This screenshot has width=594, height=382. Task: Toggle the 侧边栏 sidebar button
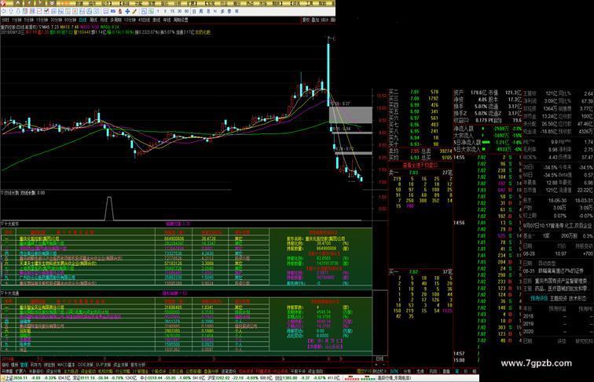[378, 371]
